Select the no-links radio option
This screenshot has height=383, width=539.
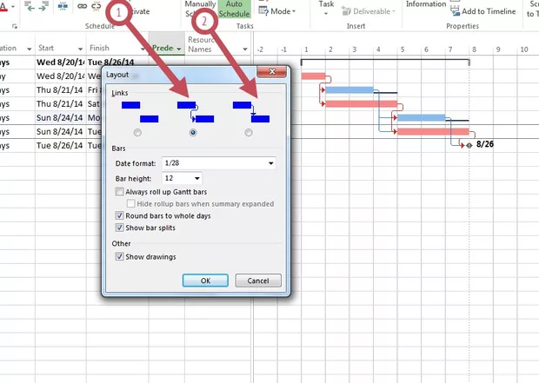pos(137,133)
